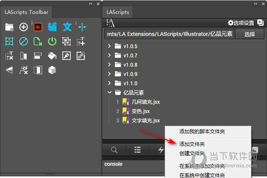Switch to LAScripts tab
267x178 pixels.
tap(117, 12)
